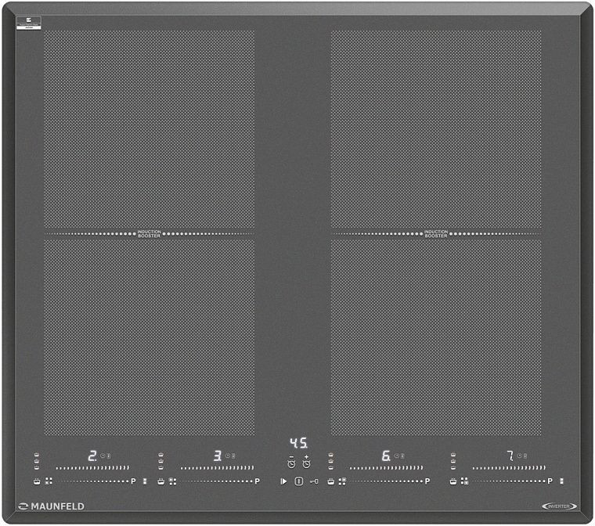Tap power slider of zone showing 2
The height and width of the screenshot is (526, 595).
pyautogui.click(x=92, y=468)
